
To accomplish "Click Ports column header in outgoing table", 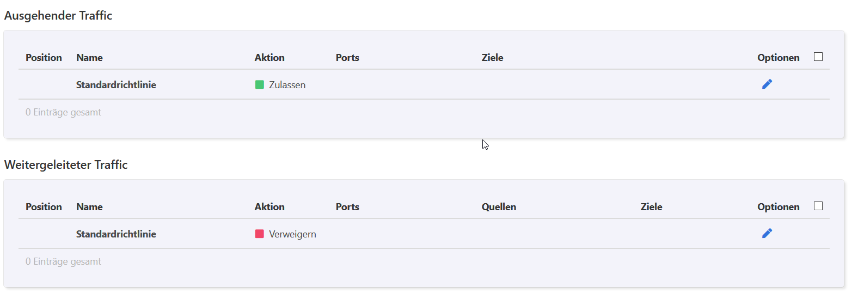I will pyautogui.click(x=347, y=58).
